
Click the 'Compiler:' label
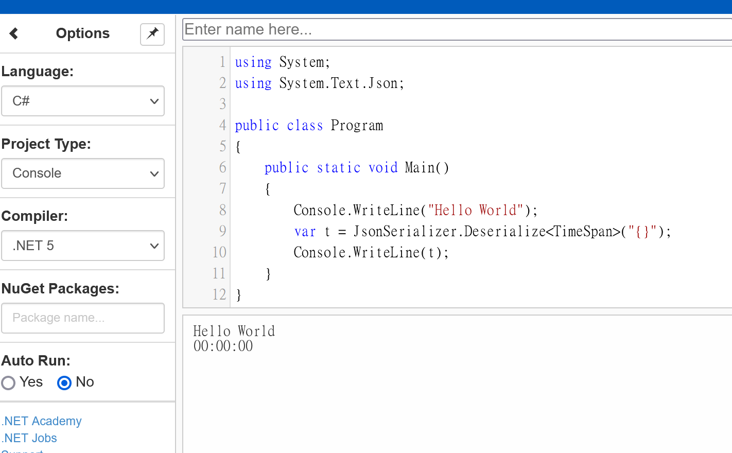coord(34,216)
